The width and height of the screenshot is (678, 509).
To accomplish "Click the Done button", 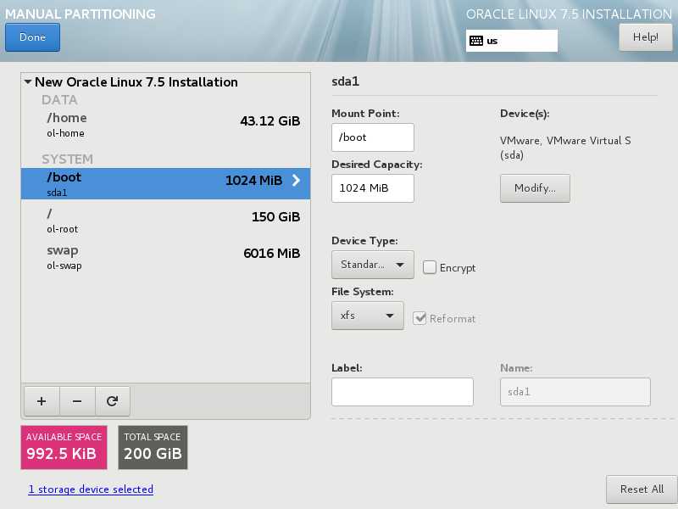I will 32,37.
